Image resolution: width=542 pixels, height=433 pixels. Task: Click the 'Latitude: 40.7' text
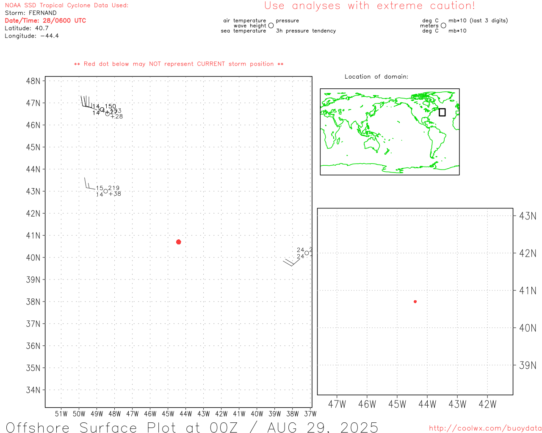click(27, 28)
